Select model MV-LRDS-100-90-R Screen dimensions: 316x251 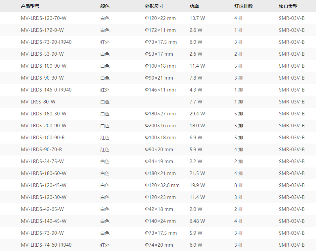click(x=43, y=138)
